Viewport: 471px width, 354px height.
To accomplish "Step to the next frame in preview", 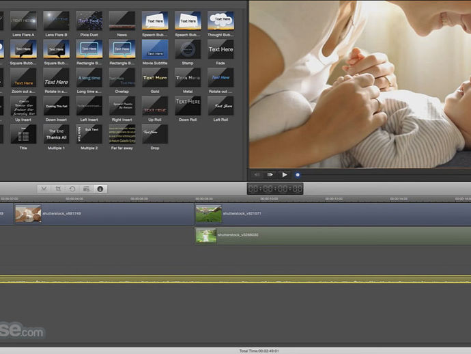I will coord(270,174).
